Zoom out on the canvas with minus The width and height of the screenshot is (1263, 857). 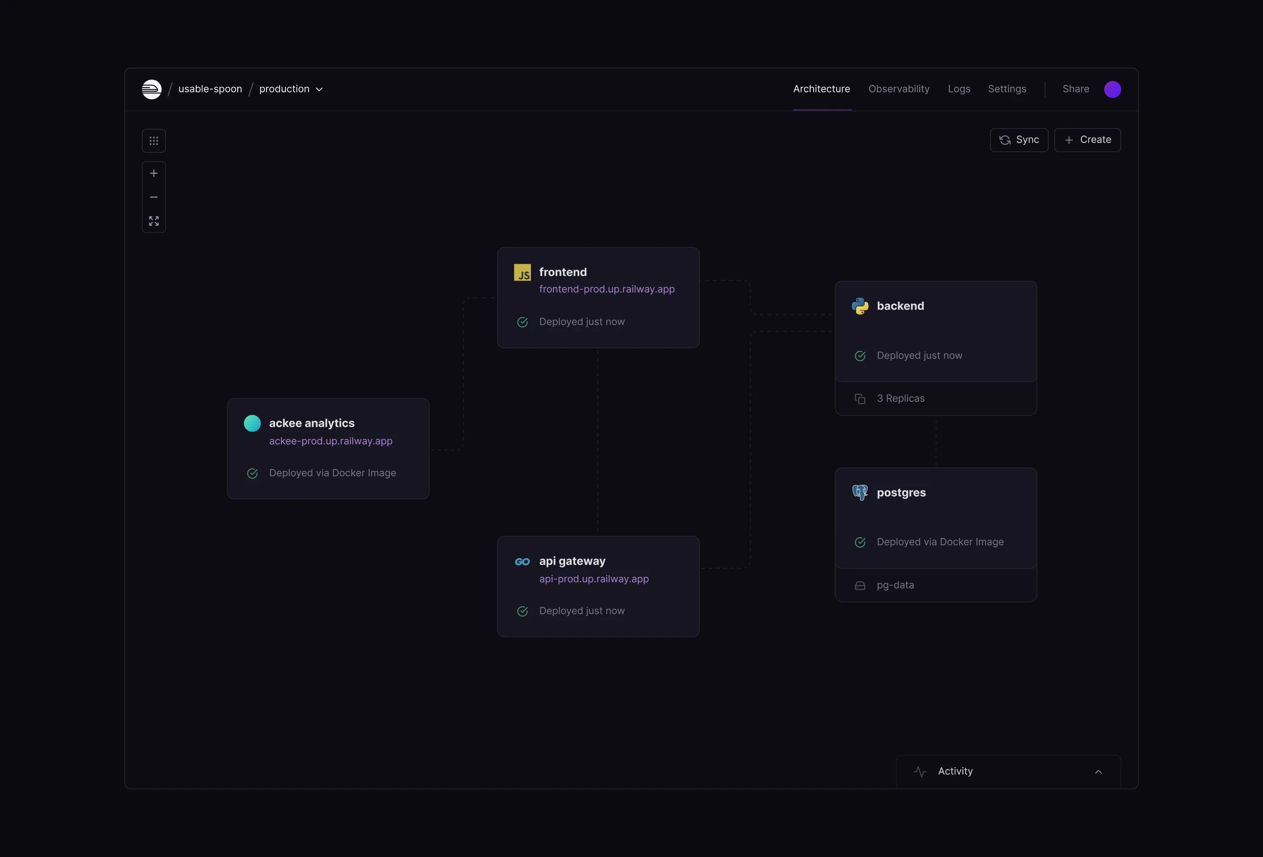tap(154, 197)
